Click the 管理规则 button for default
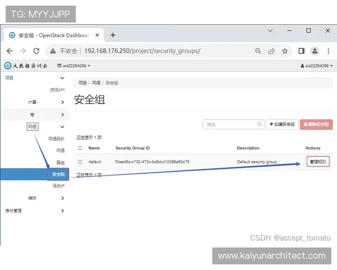 coord(318,161)
